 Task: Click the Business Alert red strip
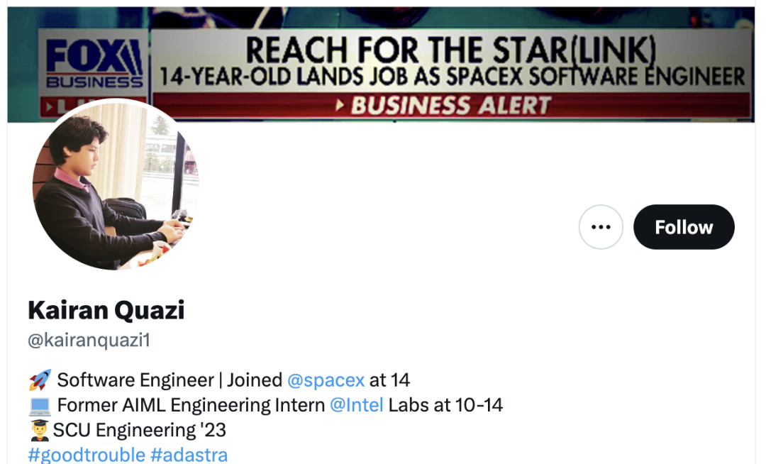pos(451,106)
